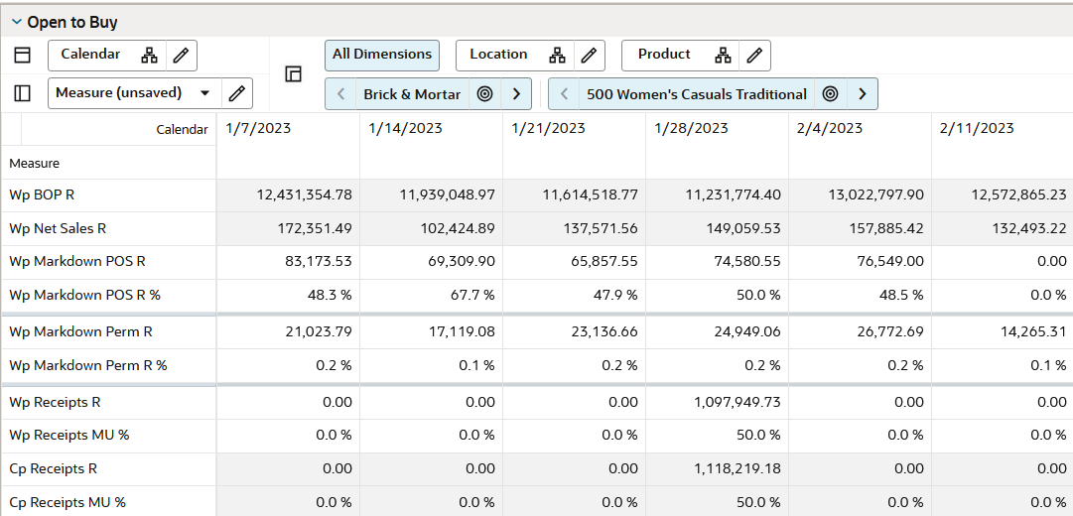
Task: Click the Product dimension button
Action: (x=664, y=55)
